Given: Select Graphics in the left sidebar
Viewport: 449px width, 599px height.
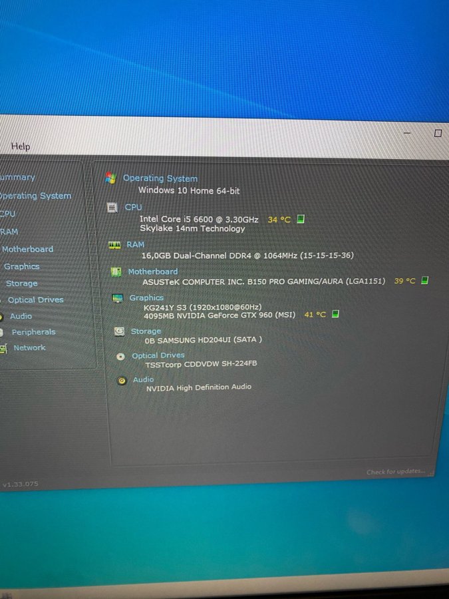Looking at the screenshot, I should click(21, 266).
